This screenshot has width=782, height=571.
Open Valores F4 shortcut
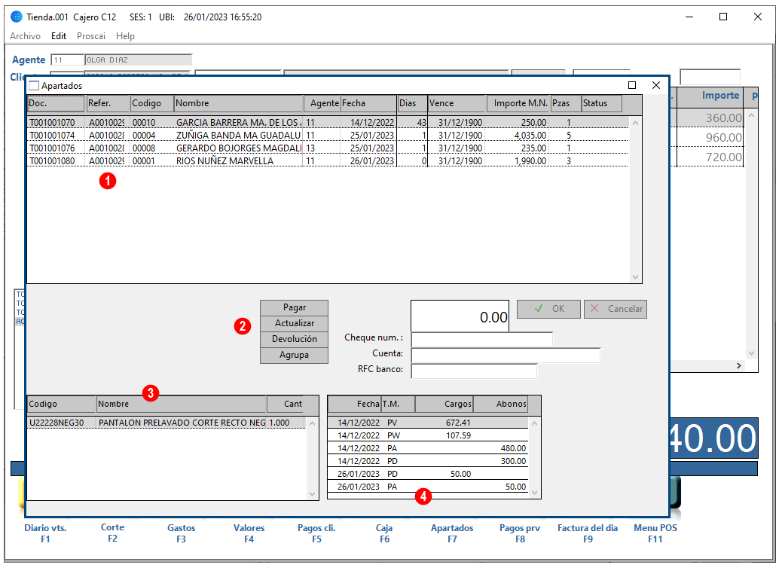point(249,533)
